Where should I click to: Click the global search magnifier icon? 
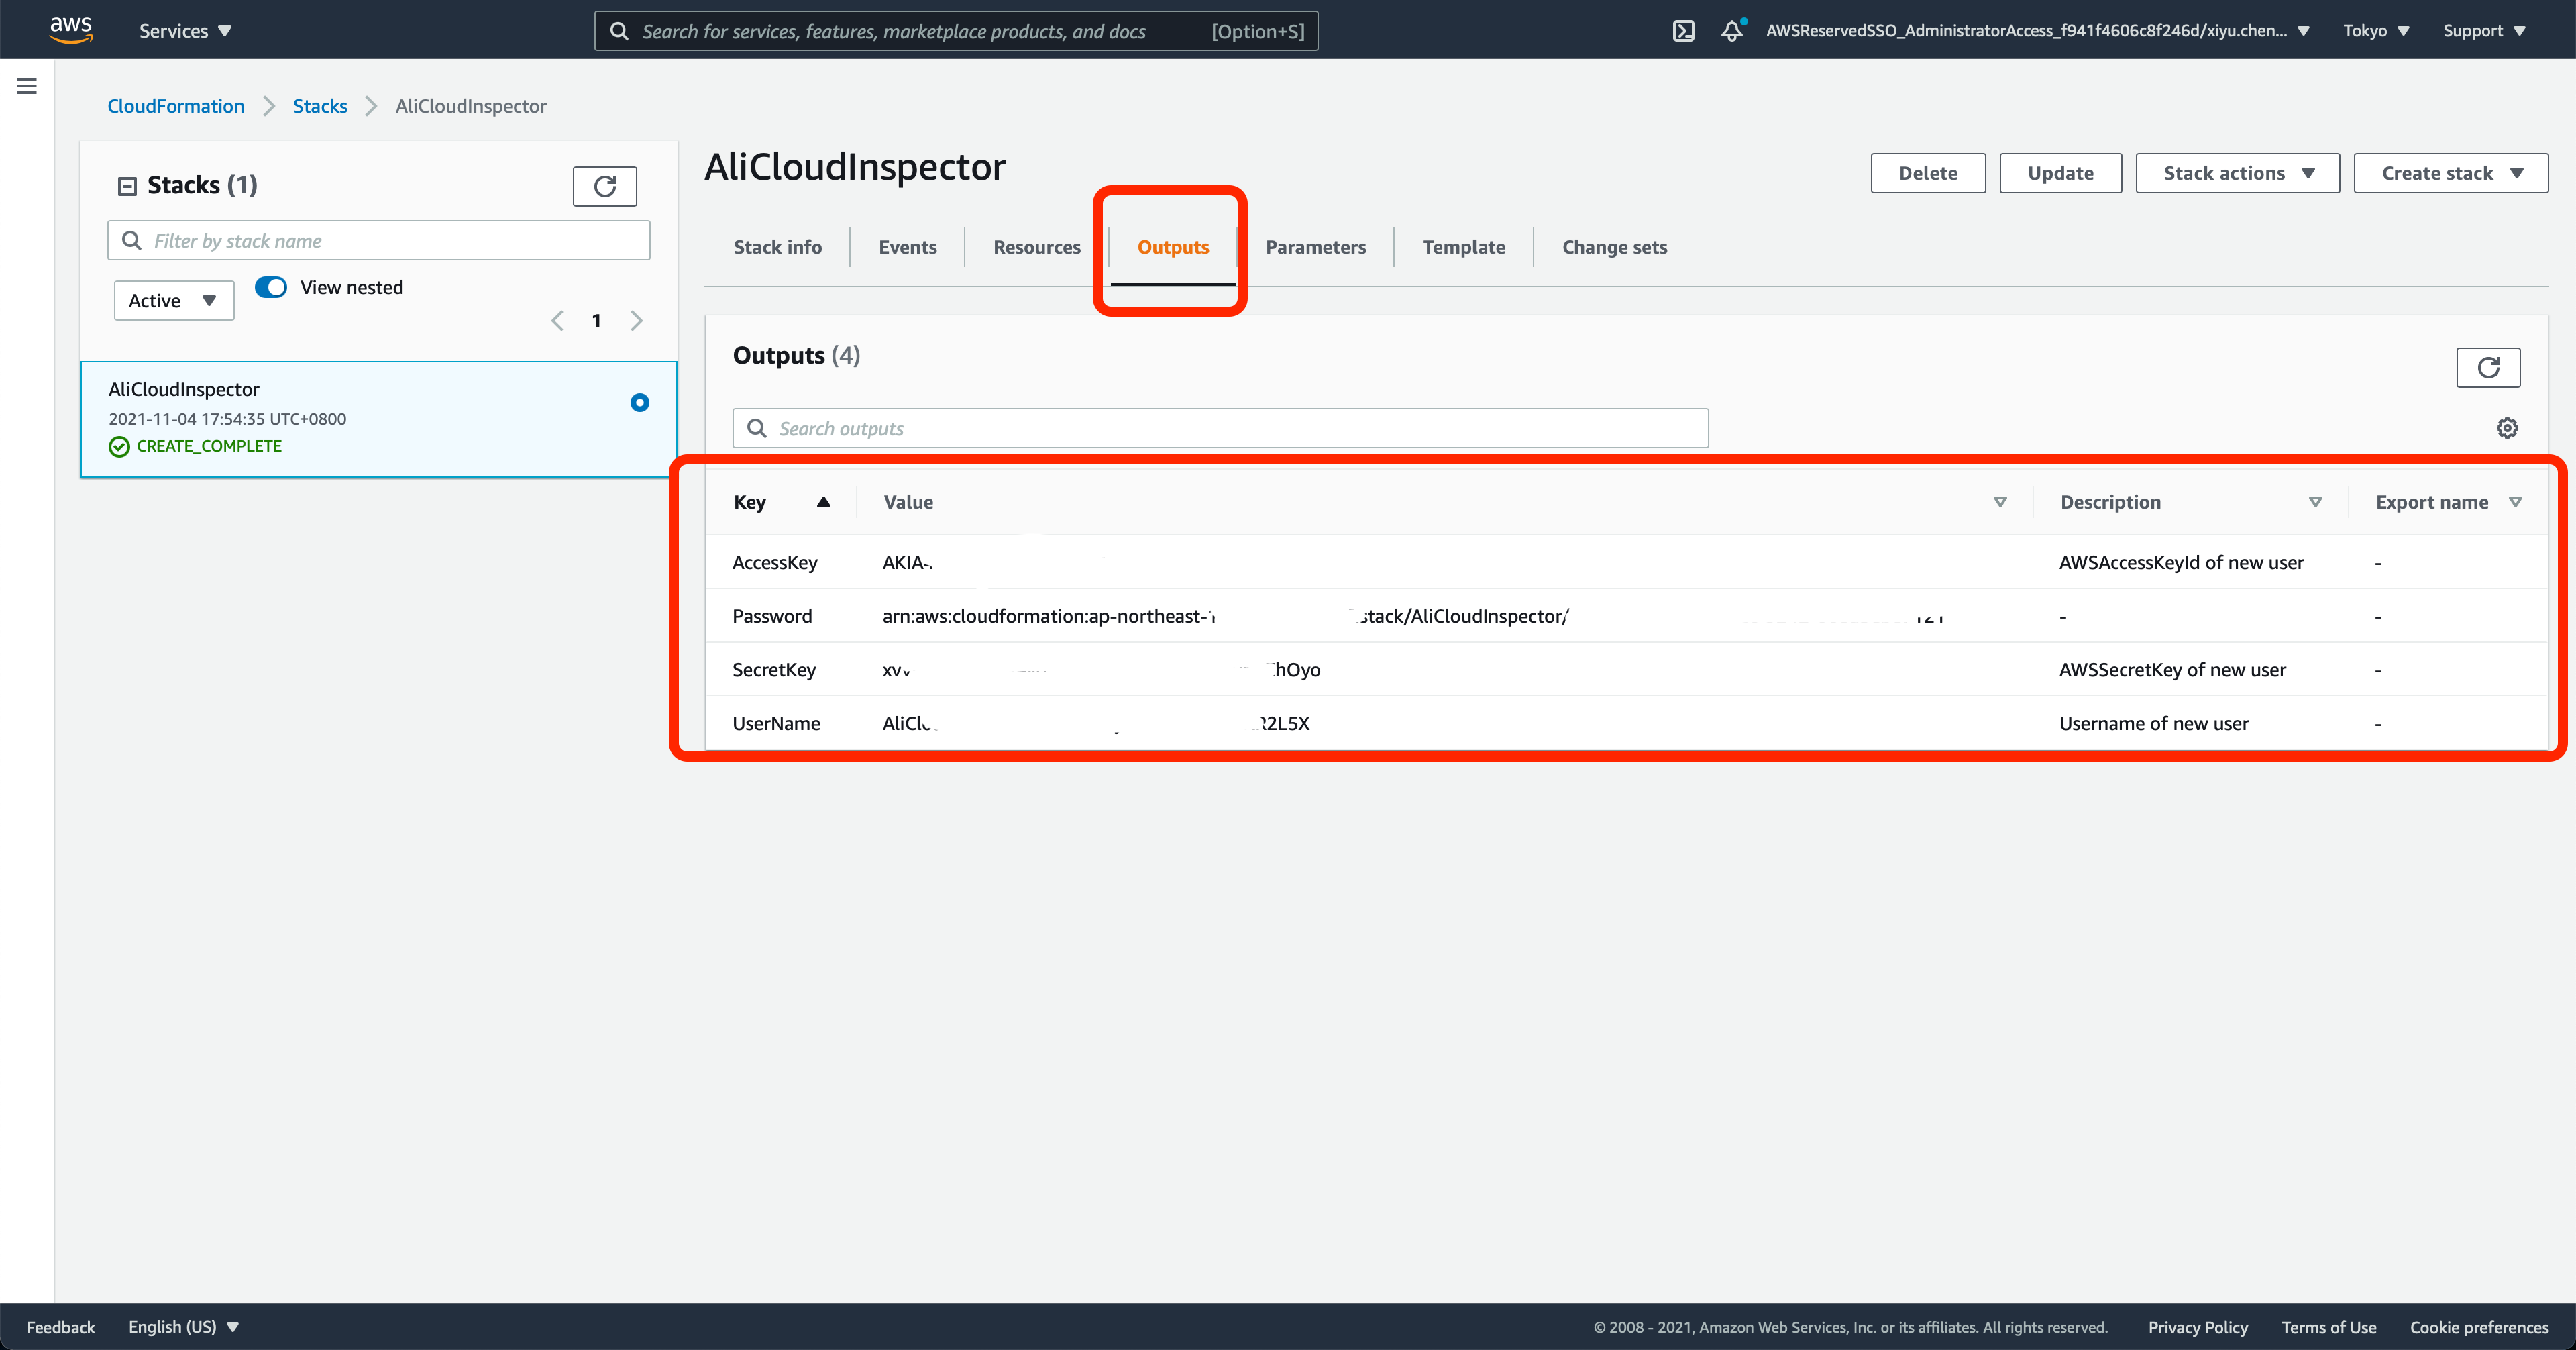point(620,31)
